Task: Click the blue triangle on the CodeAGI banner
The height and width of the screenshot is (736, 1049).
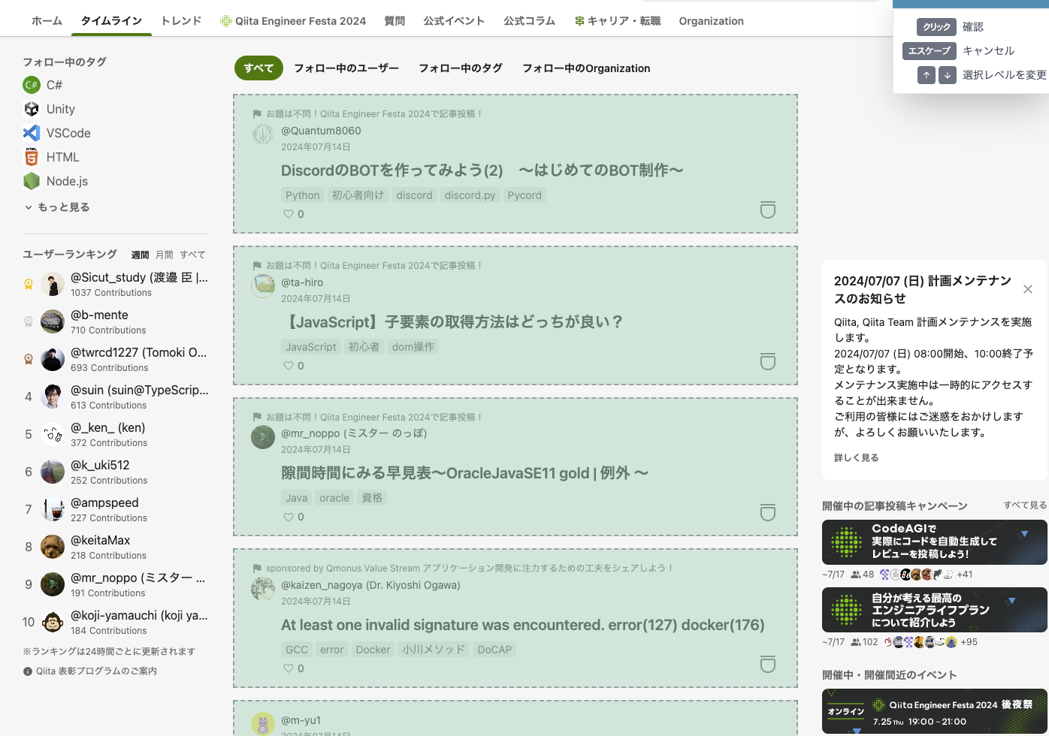Action: (x=1023, y=533)
